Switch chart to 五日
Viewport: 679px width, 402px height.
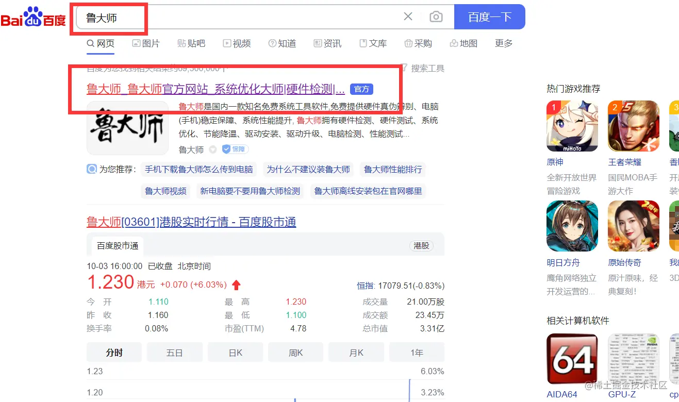[x=175, y=353]
